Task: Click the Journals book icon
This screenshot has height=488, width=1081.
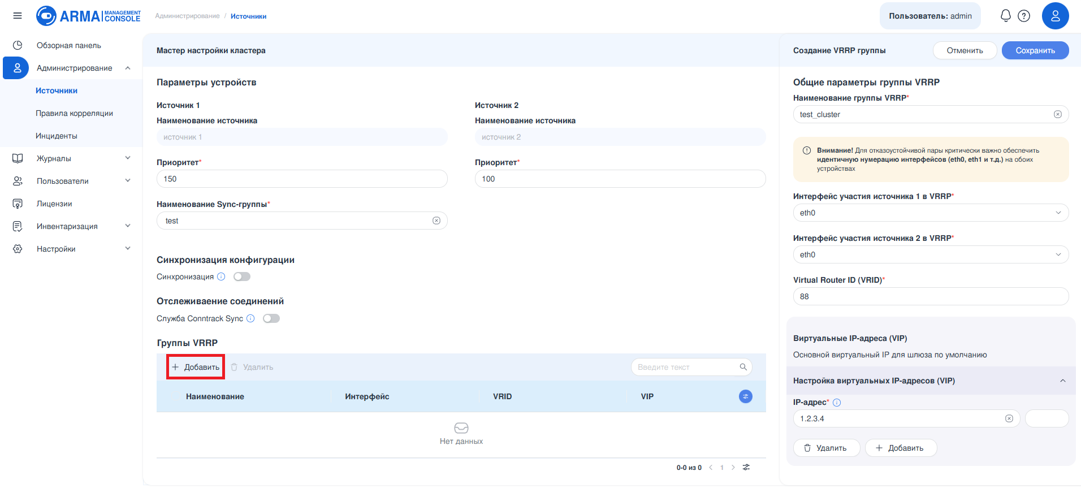Action: [18, 158]
